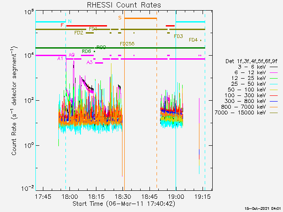Image resolution: width=283 pixels, height=212 pixels.
Task: Click the '15-Oct-2021 04:01' timestamp
Action: click(x=263, y=208)
